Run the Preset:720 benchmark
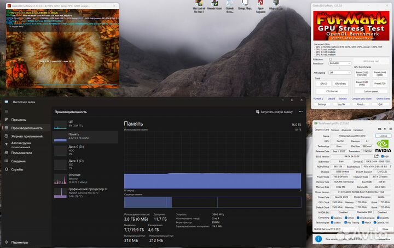 point(380,83)
